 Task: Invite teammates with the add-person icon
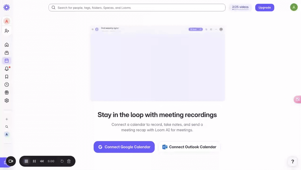[x=7, y=31]
